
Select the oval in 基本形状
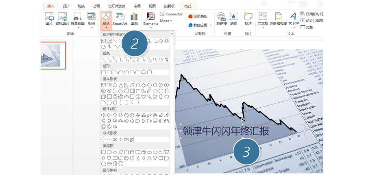(x=115, y=85)
